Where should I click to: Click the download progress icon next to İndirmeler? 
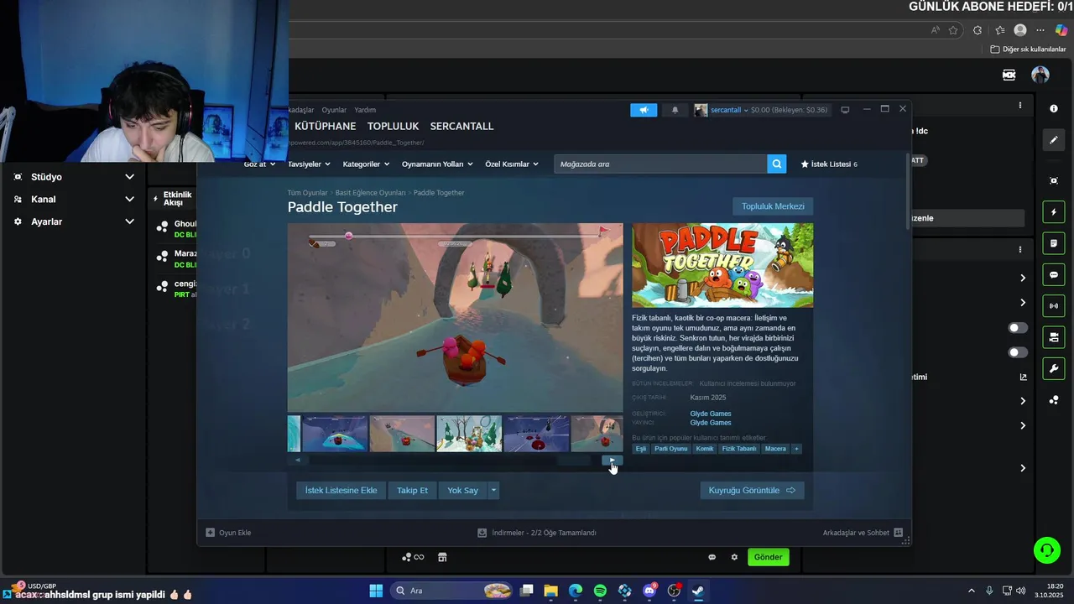[482, 532]
